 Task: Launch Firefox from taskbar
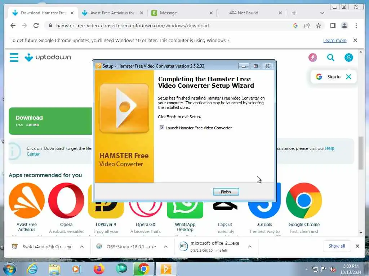coord(99,269)
